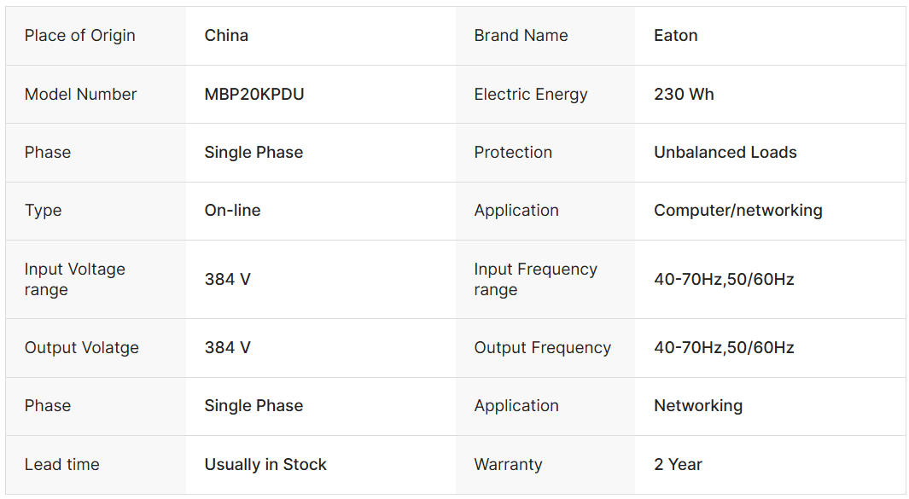This screenshot has width=909, height=499.
Task: Click the Model Number label
Action: click(x=80, y=95)
